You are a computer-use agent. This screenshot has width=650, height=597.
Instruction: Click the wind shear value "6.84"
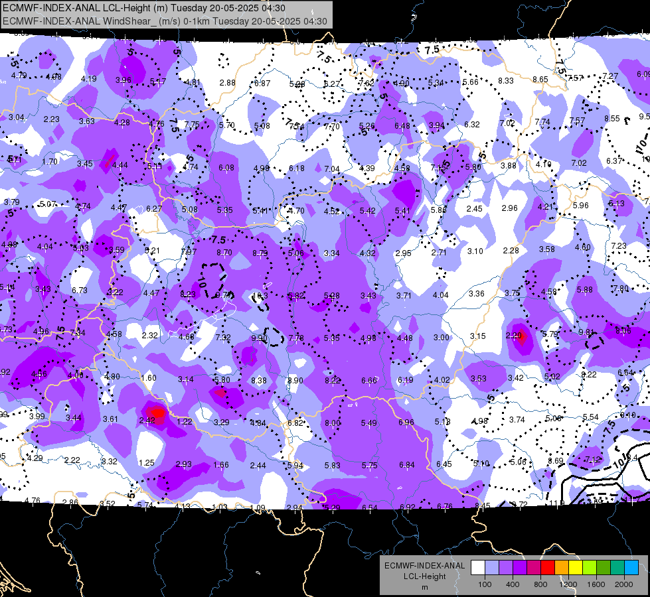[x=406, y=465]
